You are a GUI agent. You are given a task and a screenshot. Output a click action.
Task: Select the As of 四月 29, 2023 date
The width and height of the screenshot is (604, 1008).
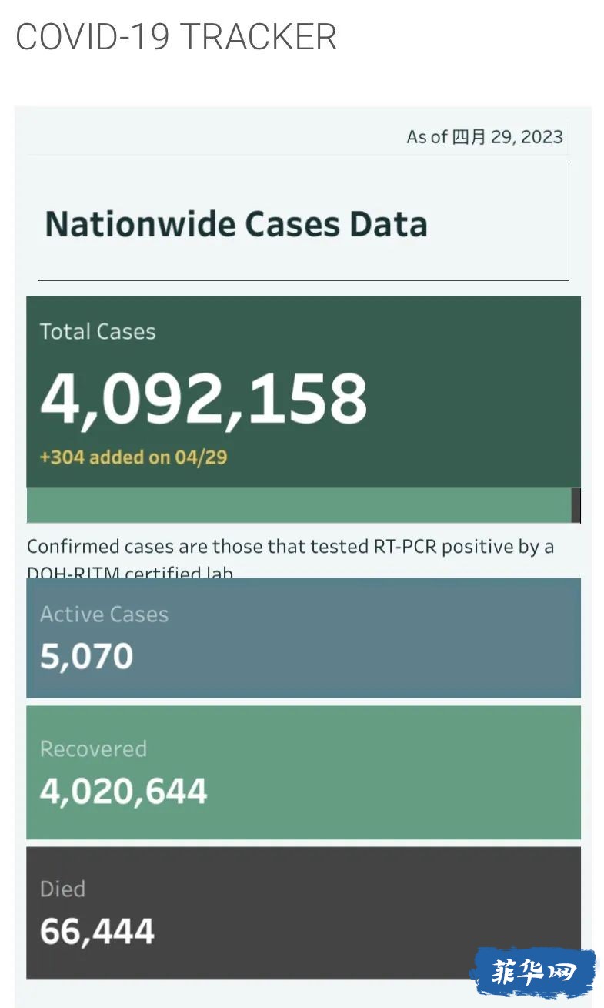(x=485, y=137)
